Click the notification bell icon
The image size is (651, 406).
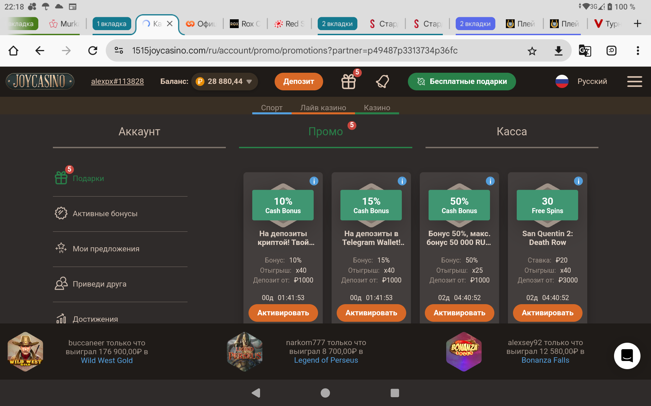382,82
